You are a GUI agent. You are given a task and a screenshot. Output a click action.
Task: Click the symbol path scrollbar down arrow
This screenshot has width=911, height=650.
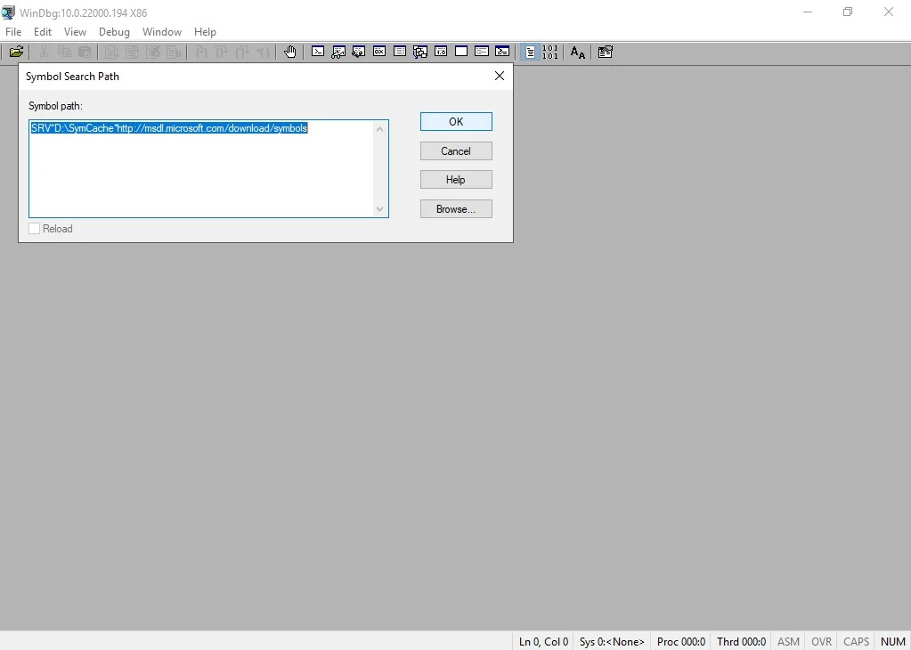(380, 209)
